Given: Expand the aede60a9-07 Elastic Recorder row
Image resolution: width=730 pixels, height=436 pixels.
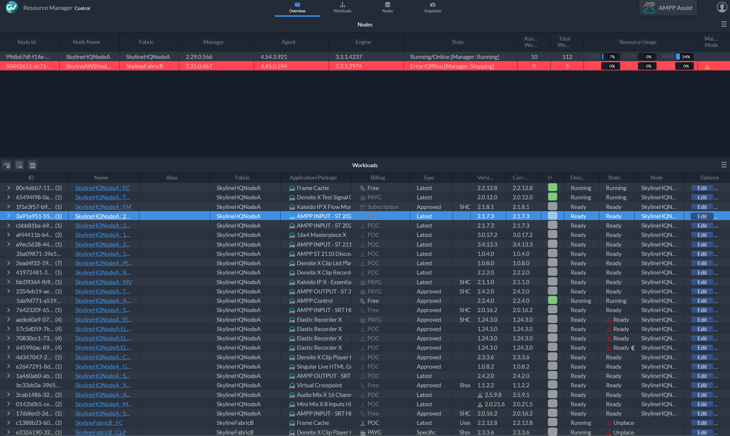Looking at the screenshot, I should (8, 320).
